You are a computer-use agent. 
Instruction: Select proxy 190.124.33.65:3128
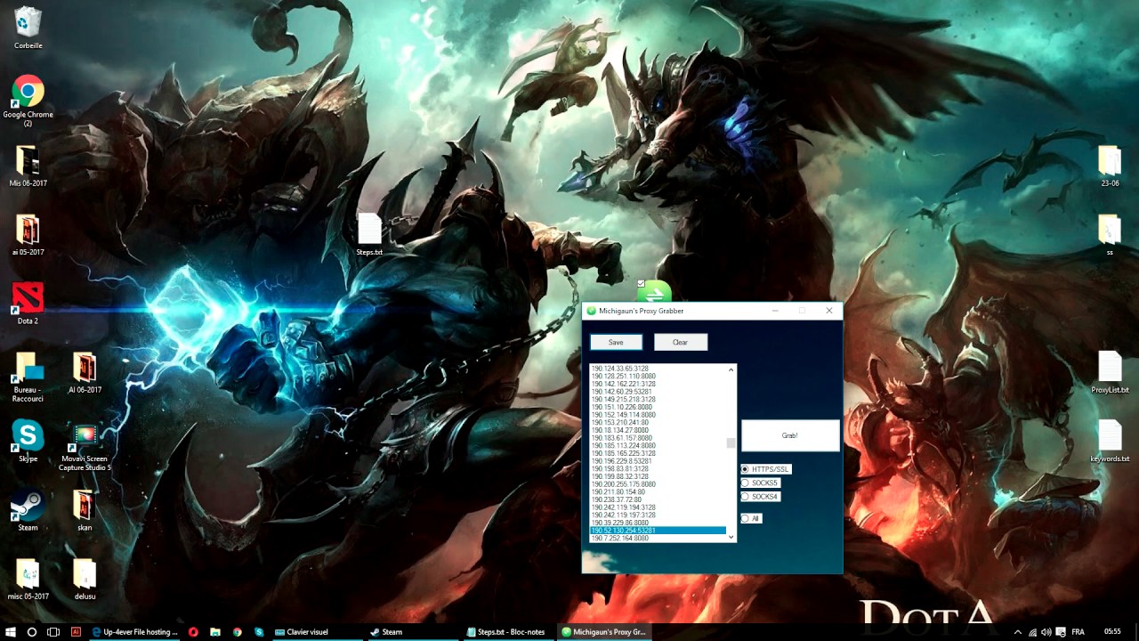(620, 369)
